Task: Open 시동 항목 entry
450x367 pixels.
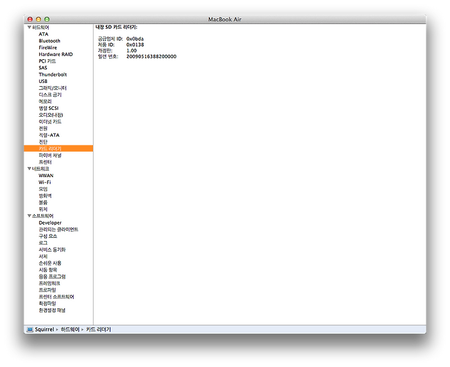Action: (x=48, y=270)
